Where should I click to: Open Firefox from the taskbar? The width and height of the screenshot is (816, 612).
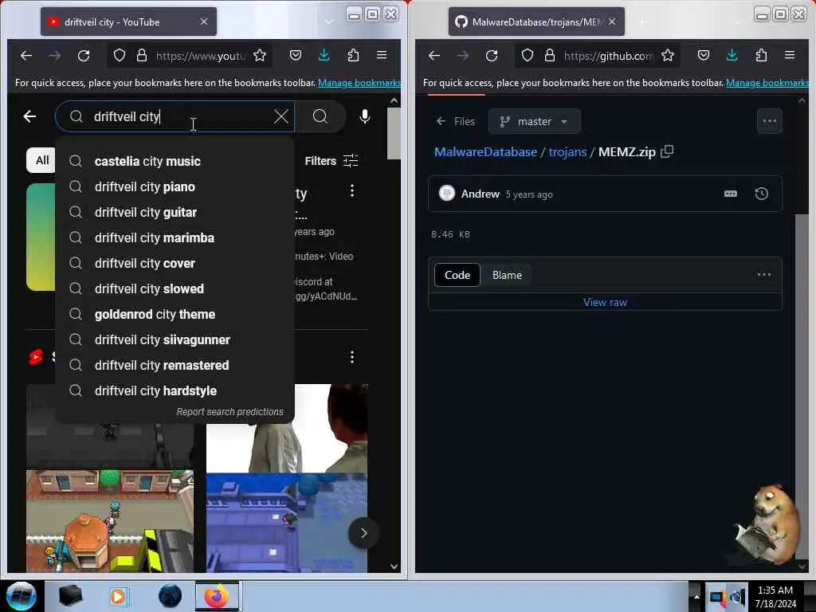[217, 596]
